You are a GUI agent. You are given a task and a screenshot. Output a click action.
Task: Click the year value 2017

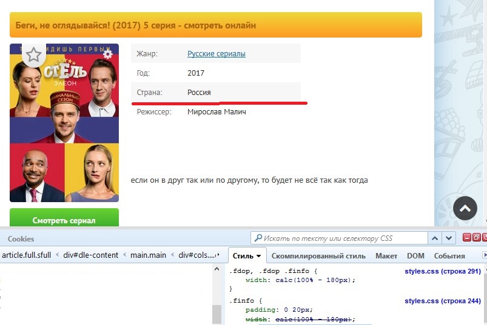coord(196,73)
